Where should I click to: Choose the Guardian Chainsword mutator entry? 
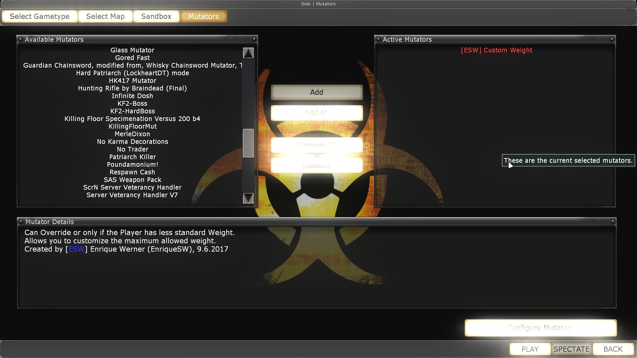point(132,65)
